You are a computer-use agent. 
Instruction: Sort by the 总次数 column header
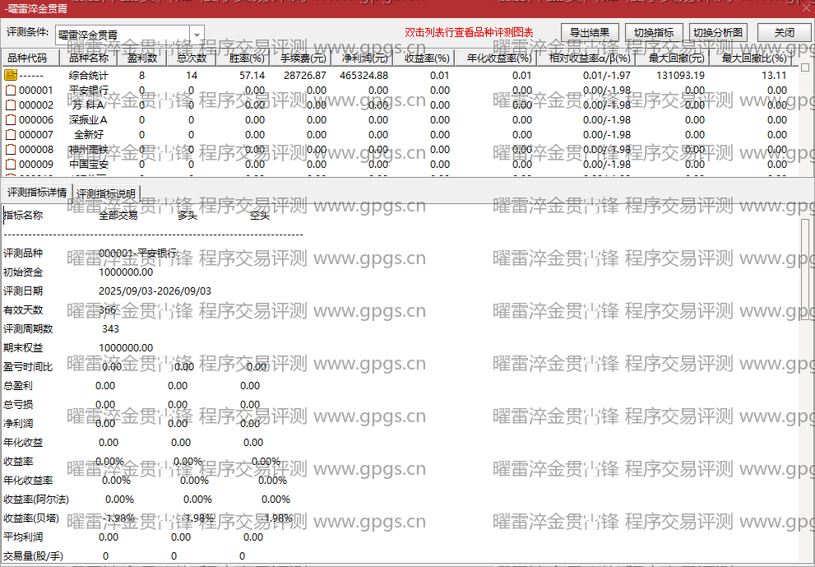click(192, 58)
